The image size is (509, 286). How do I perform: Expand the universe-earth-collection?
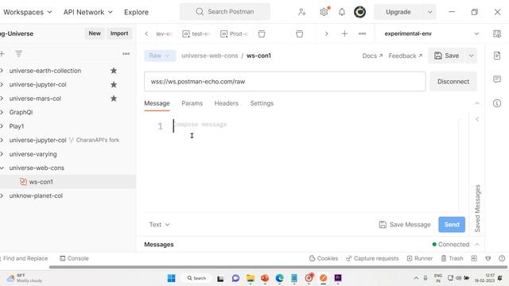point(2,71)
